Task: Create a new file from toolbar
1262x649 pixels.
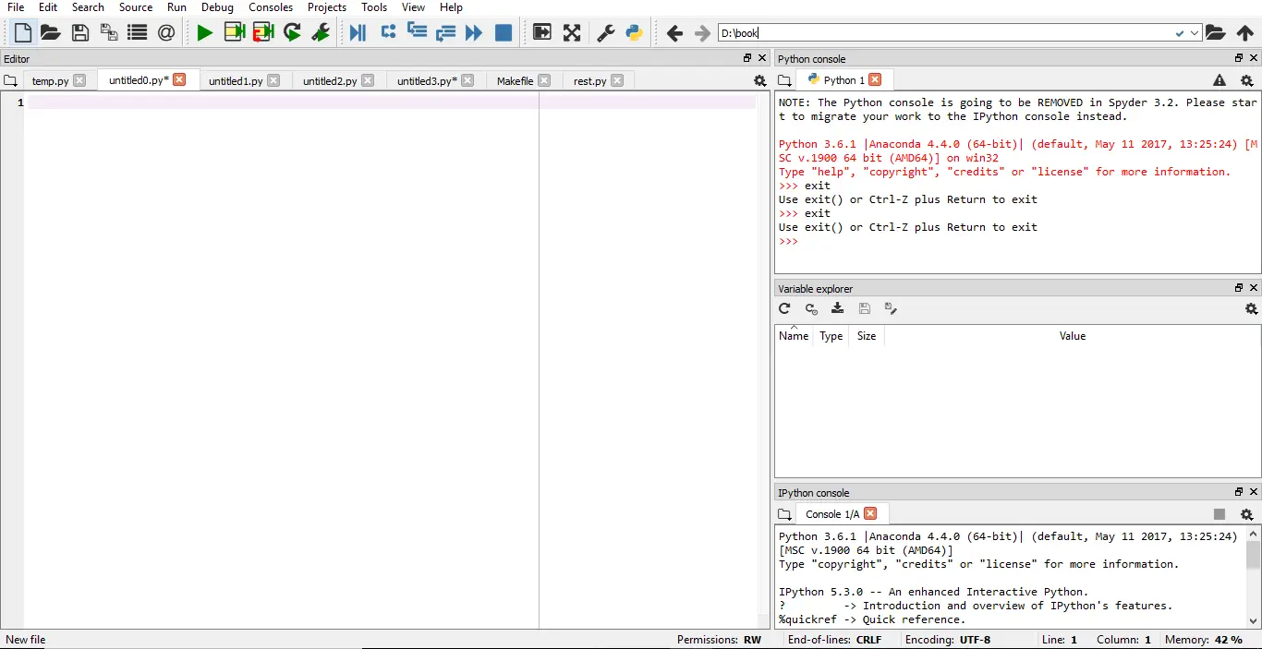Action: tap(23, 33)
